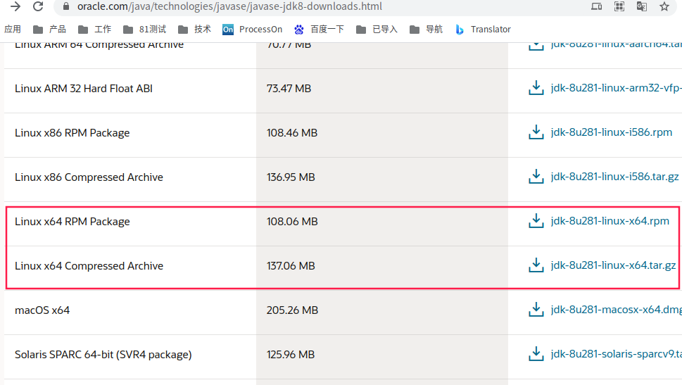Select text 'Linux x86 RPM Package'
682x385 pixels.
pyautogui.click(x=72, y=133)
